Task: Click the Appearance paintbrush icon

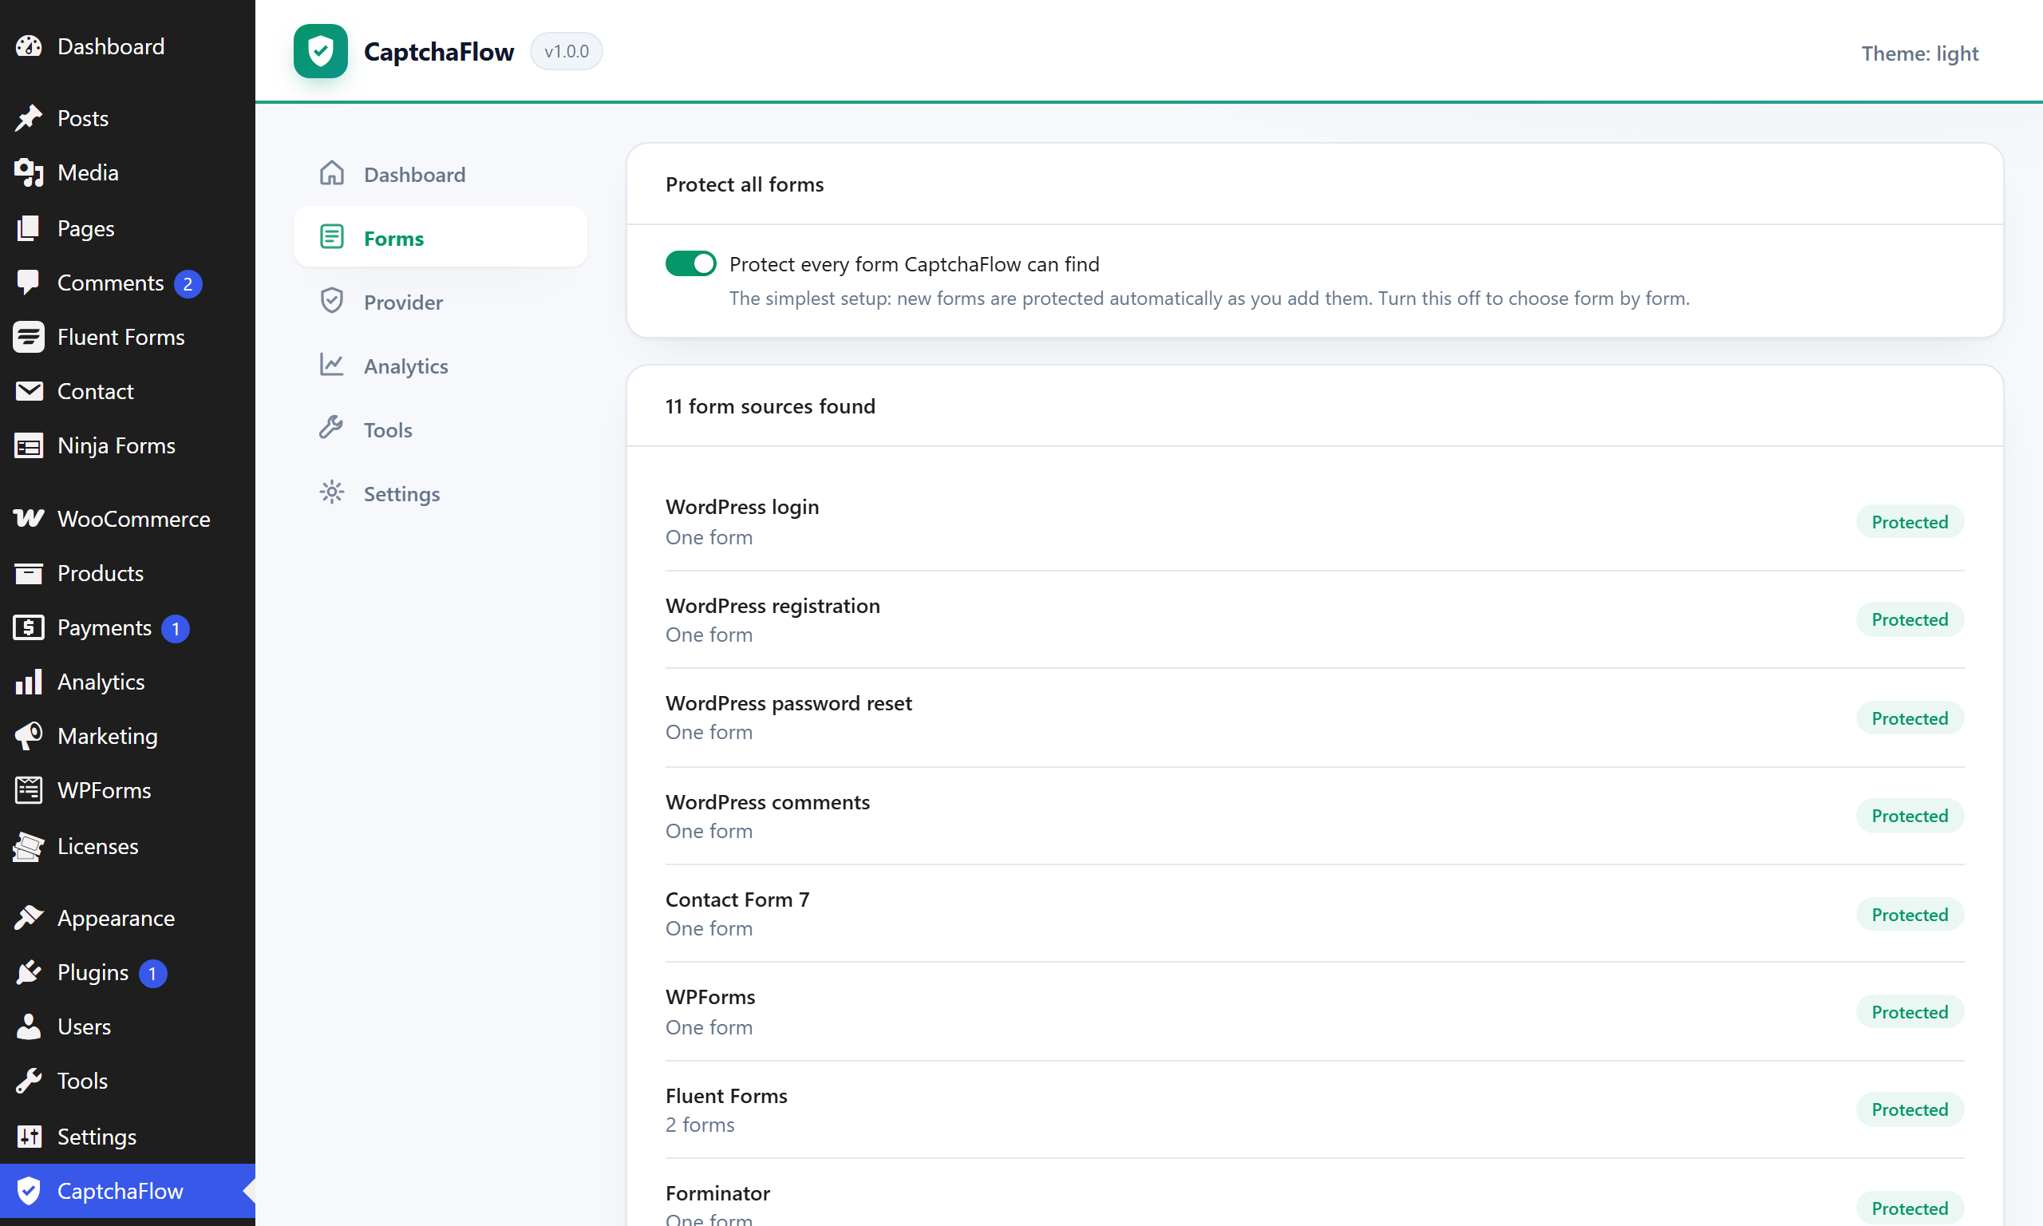Action: [x=29, y=918]
